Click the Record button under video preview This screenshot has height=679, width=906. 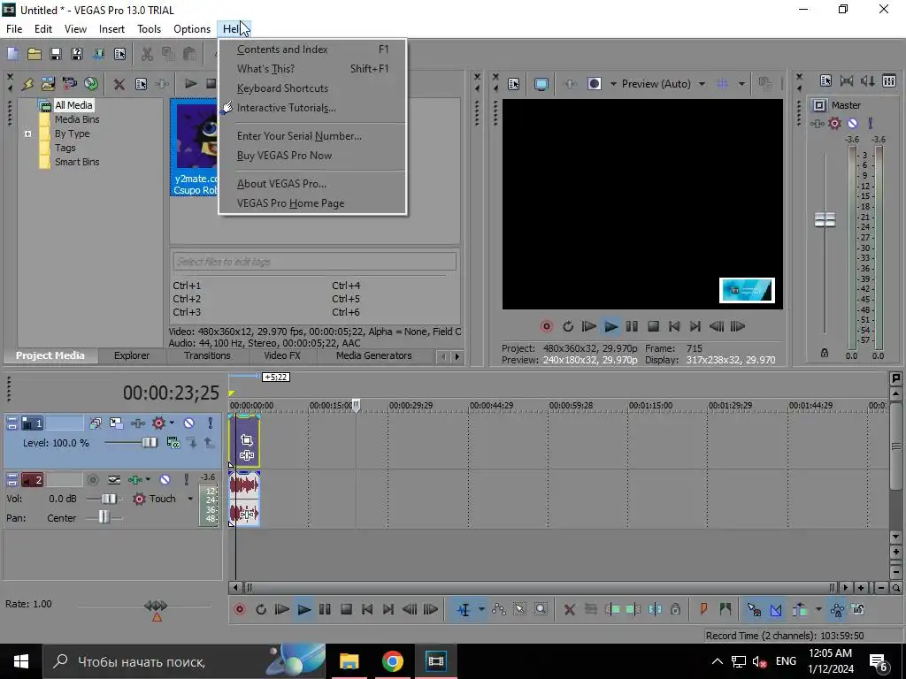[546, 327]
